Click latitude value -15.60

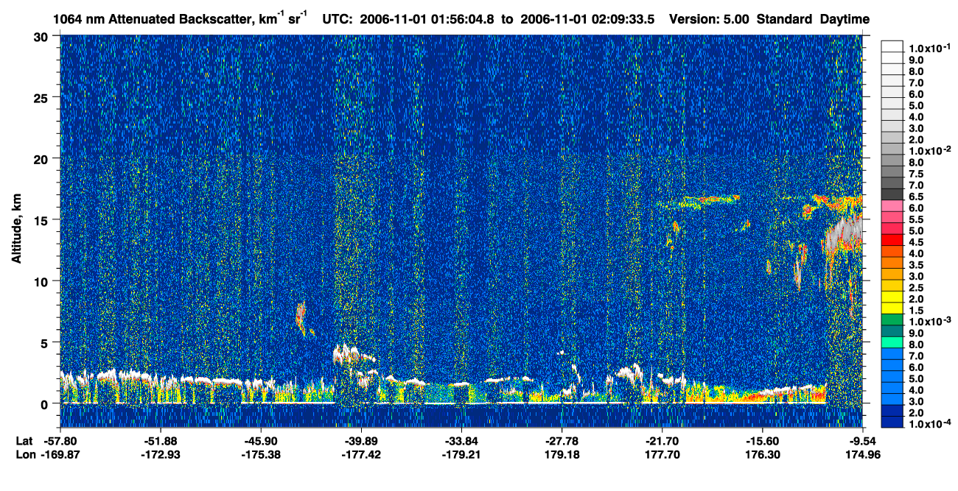coord(763,441)
